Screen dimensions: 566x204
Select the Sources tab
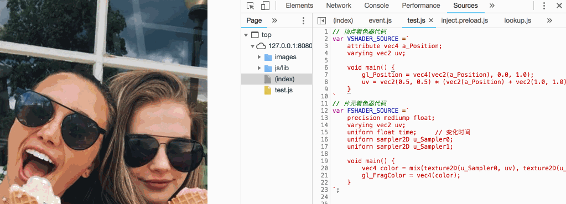[465, 6]
